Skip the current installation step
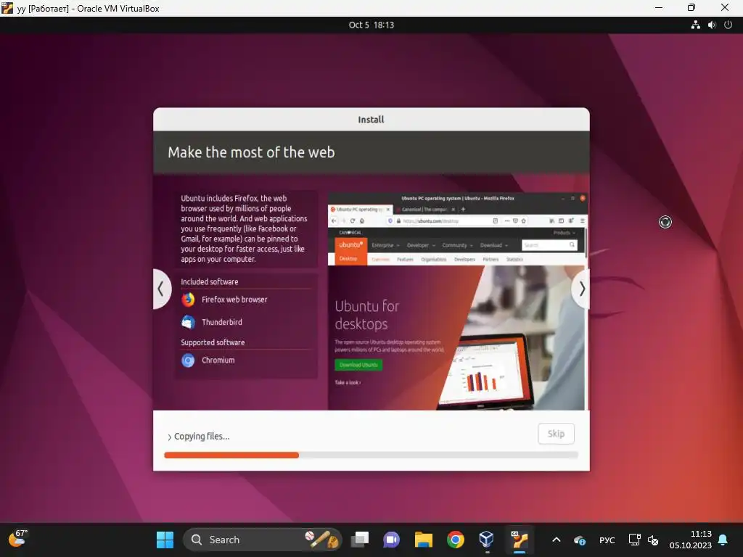Screen dimensions: 743x557 [x=556, y=434]
